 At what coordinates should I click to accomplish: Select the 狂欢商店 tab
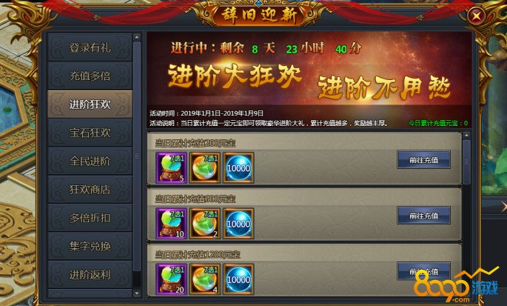click(x=90, y=190)
